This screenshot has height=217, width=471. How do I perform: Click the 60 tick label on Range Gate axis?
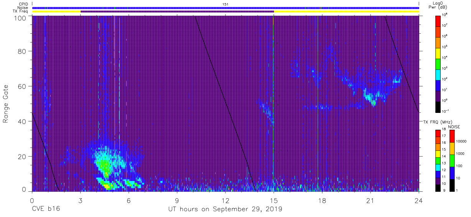(21, 86)
